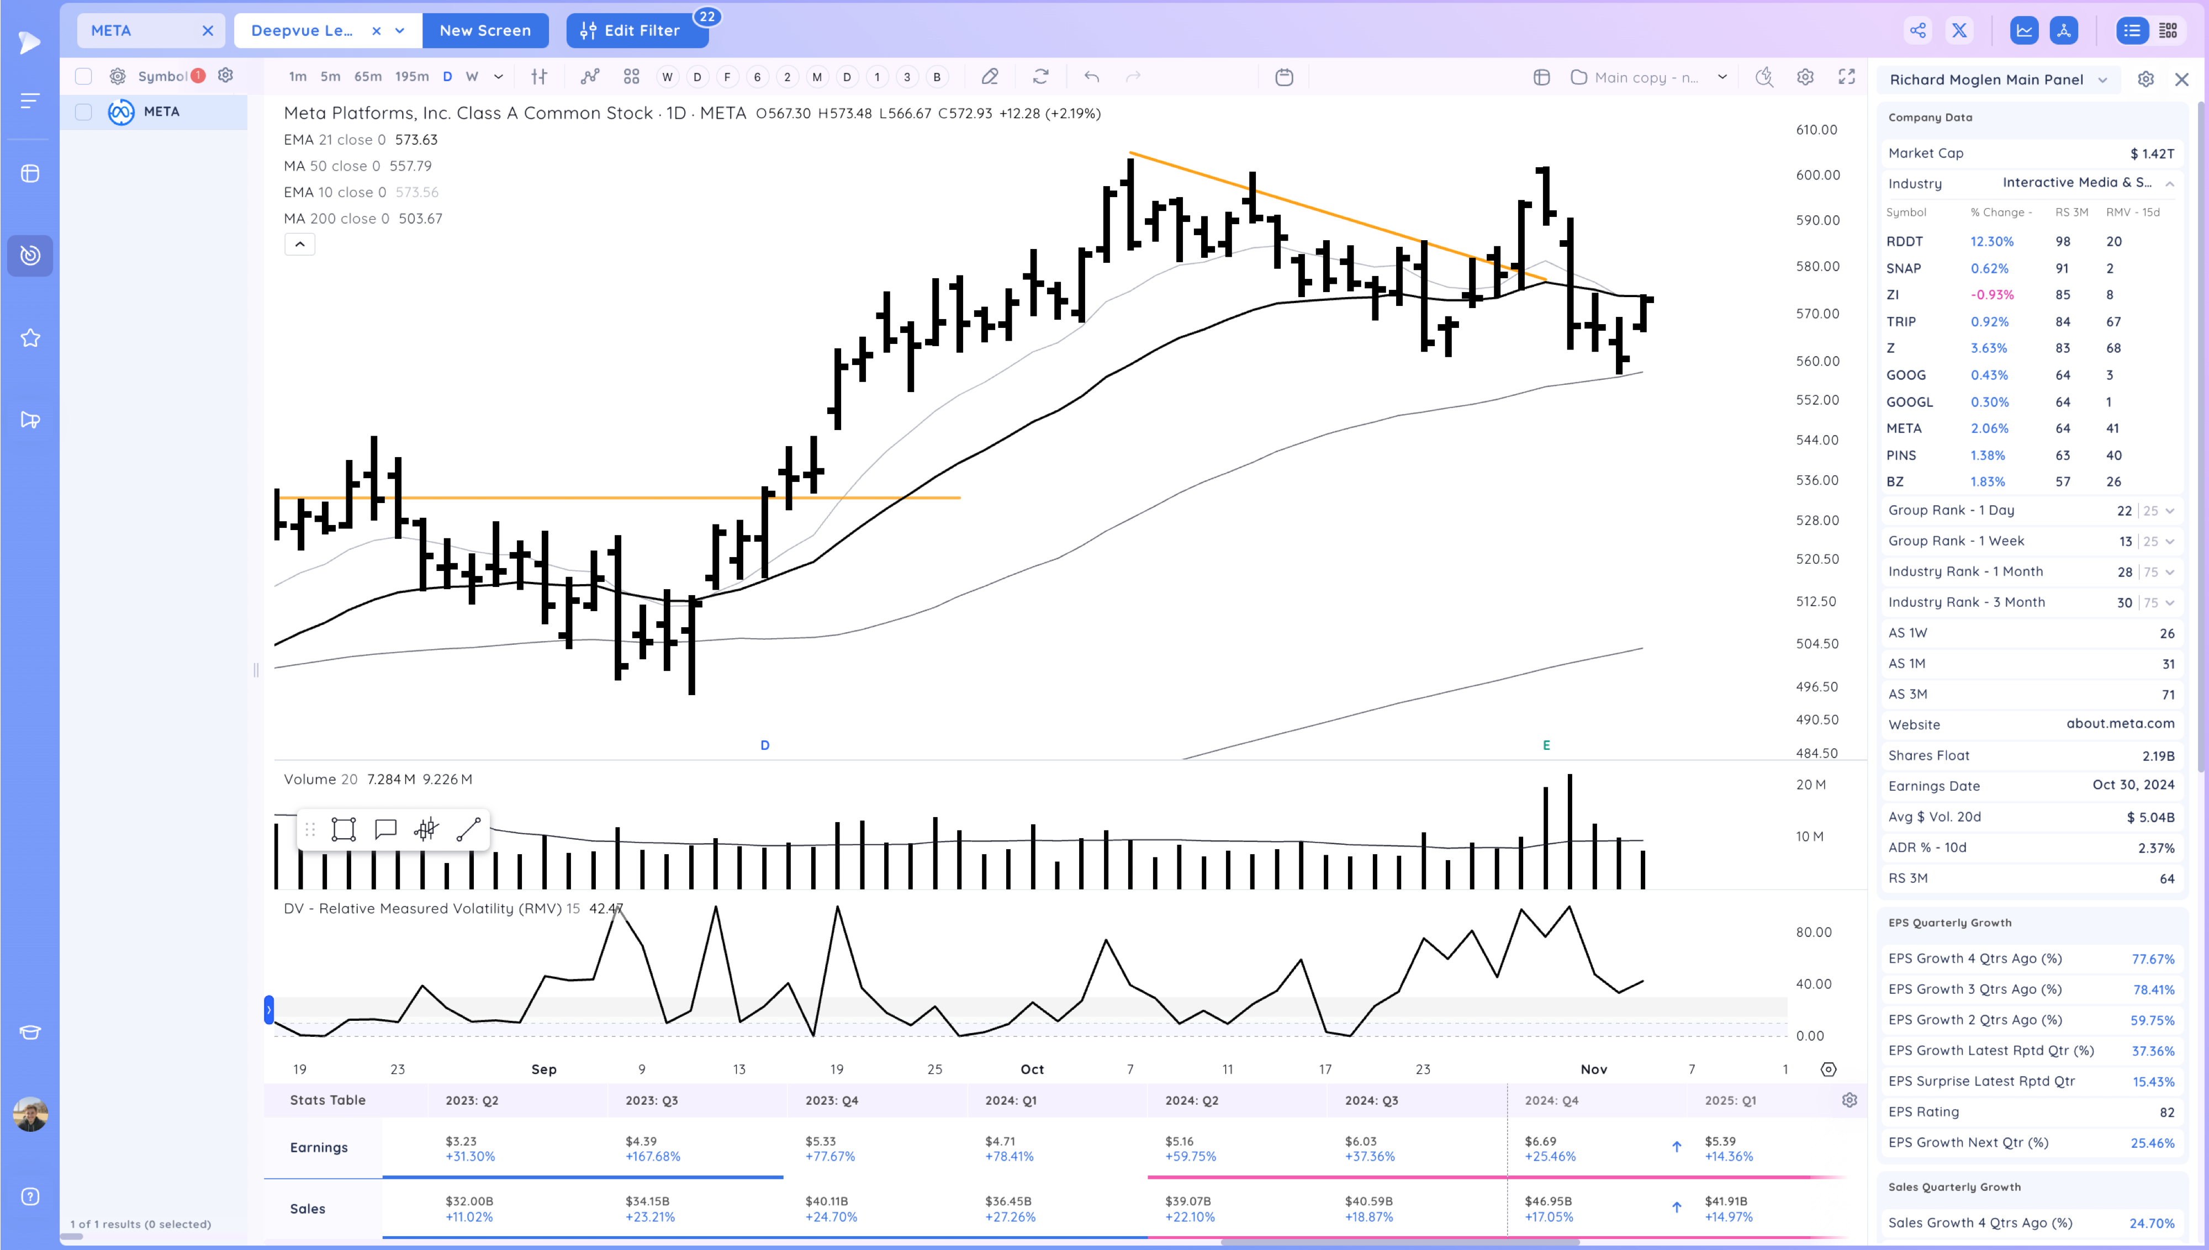This screenshot has height=1250, width=2209.
Task: Select the Deepvue Le... screen tab
Action: coord(302,31)
